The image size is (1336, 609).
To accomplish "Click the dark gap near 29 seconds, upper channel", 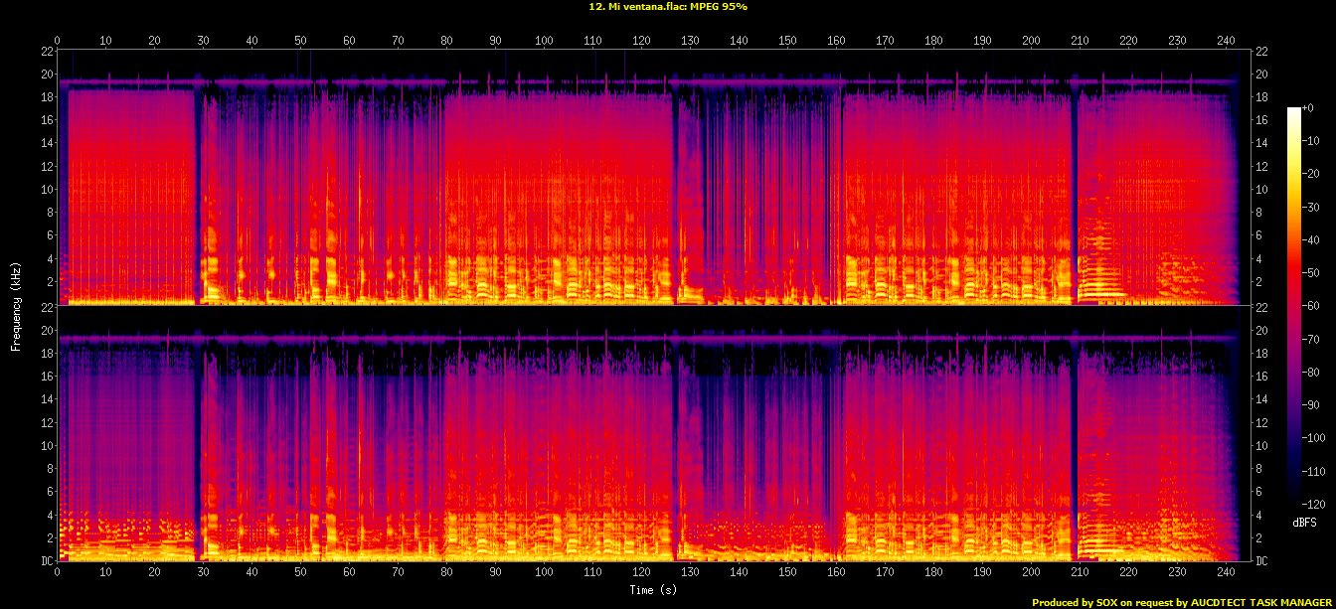I will pyautogui.click(x=198, y=189).
